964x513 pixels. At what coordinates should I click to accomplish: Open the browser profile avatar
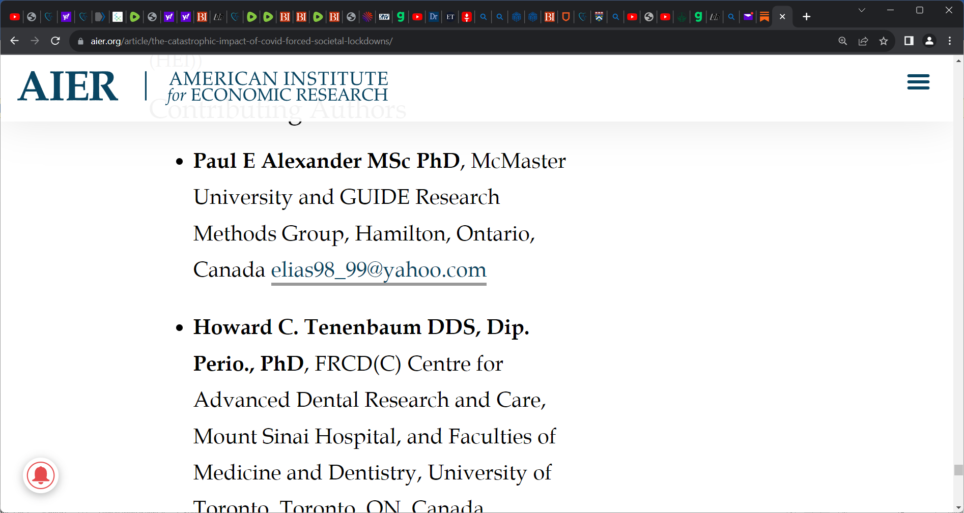point(929,41)
